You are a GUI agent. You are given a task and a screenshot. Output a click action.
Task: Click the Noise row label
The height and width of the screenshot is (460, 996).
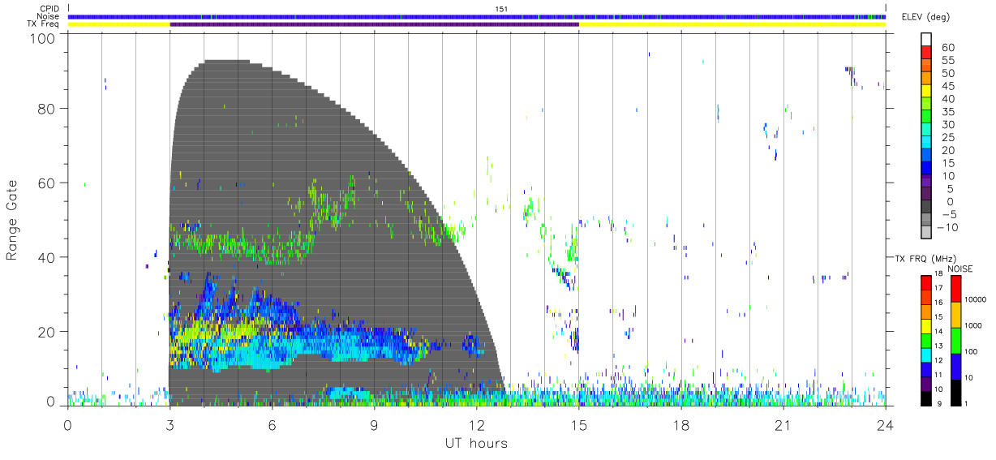click(48, 16)
